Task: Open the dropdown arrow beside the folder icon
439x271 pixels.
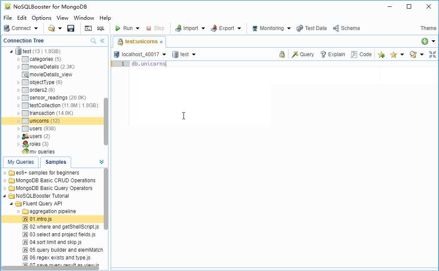Action: (x=60, y=28)
